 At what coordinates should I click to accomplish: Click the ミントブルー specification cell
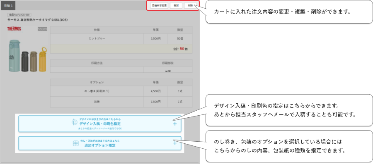[x=97, y=39]
